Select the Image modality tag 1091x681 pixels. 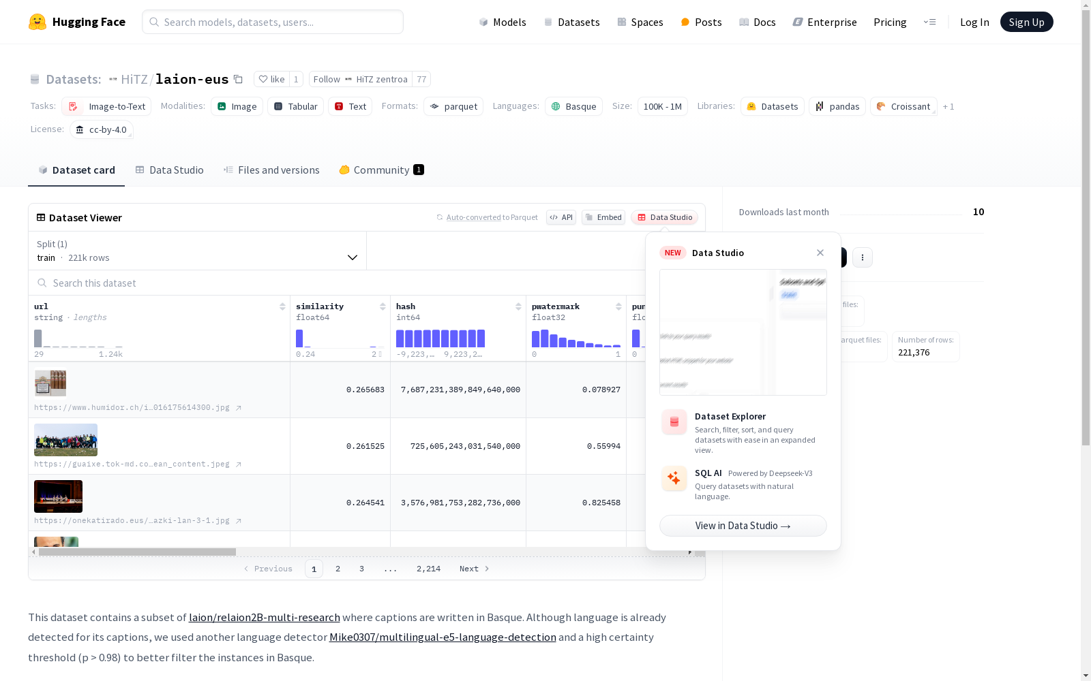(x=237, y=106)
